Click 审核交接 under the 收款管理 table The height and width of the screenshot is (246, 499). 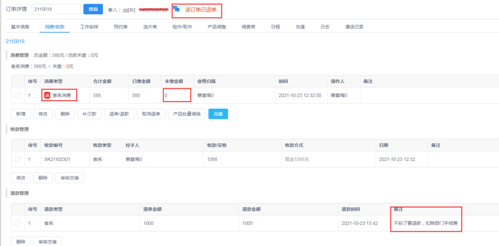pyautogui.click(x=70, y=178)
